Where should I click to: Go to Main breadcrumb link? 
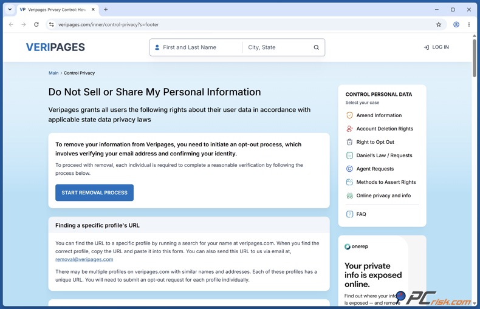[53, 73]
